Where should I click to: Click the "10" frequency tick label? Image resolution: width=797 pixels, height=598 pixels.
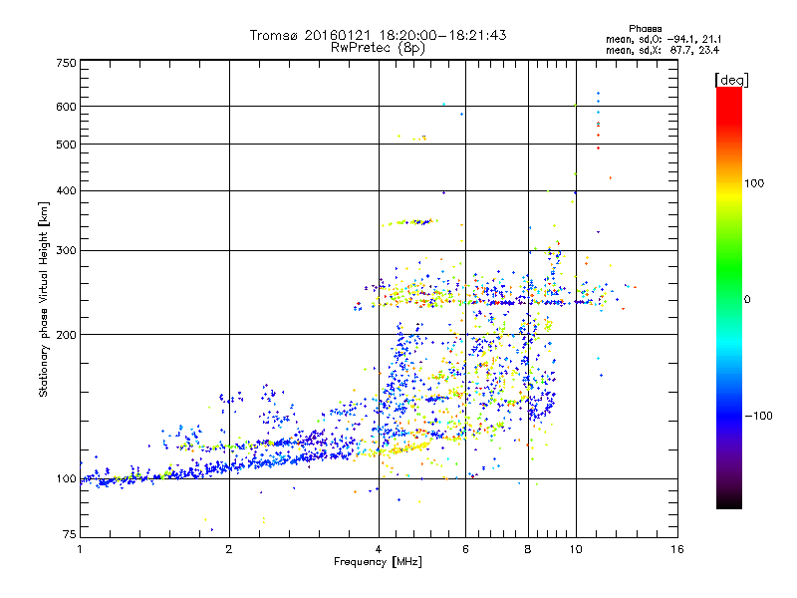click(x=576, y=549)
